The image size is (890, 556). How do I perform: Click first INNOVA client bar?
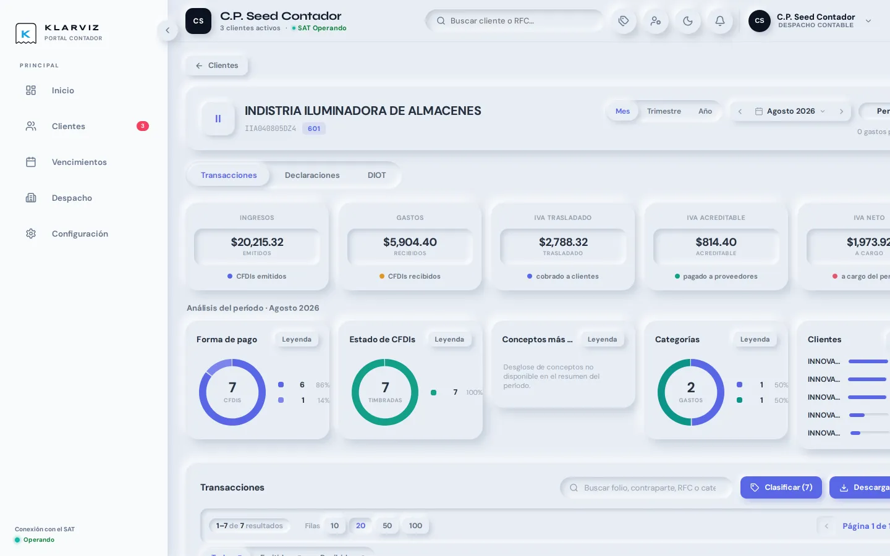(868, 361)
